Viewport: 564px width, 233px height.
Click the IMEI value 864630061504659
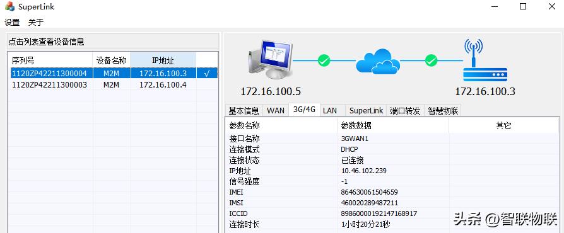370,193
